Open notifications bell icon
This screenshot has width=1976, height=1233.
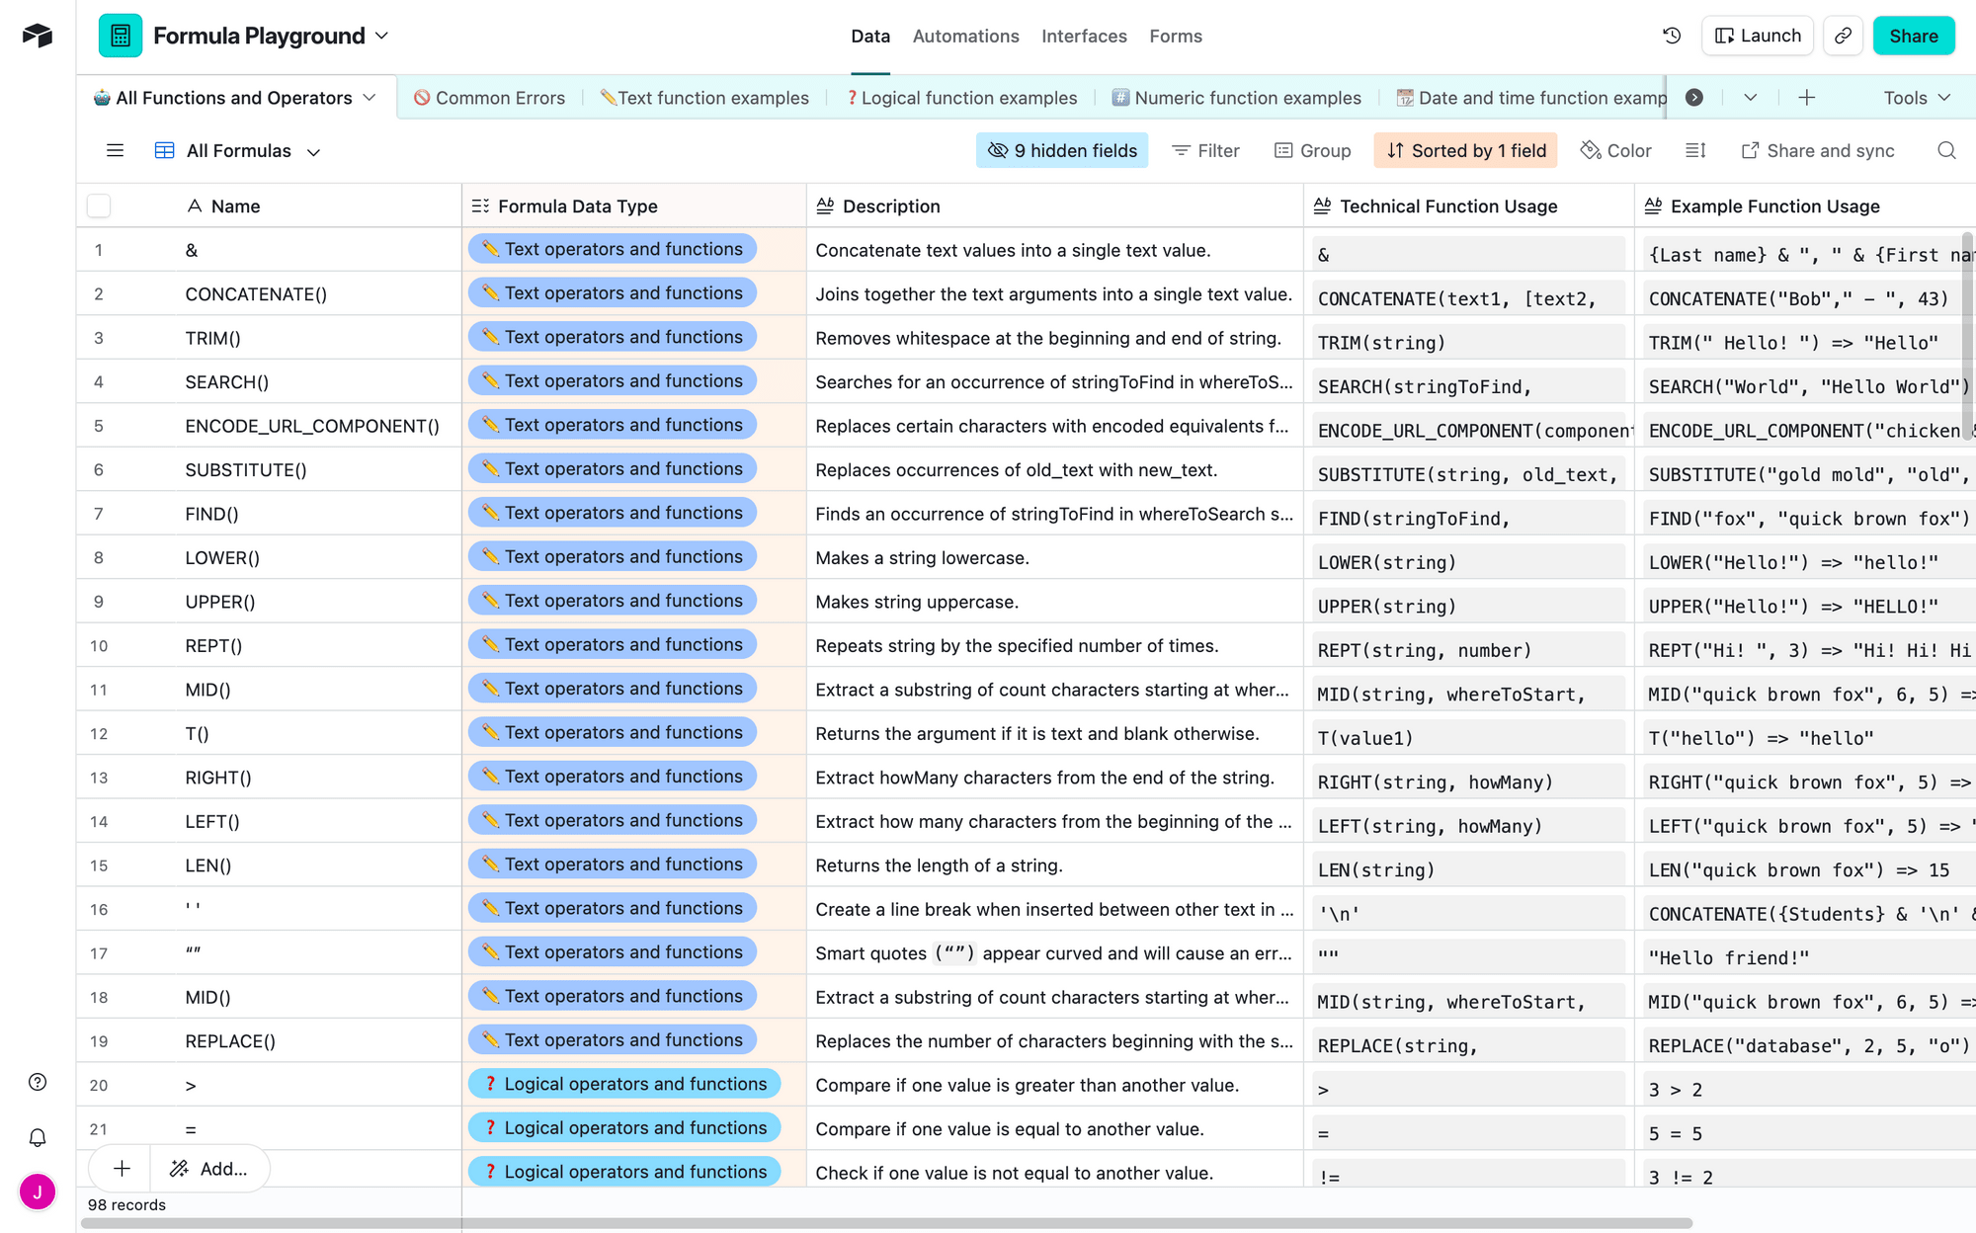click(x=38, y=1137)
